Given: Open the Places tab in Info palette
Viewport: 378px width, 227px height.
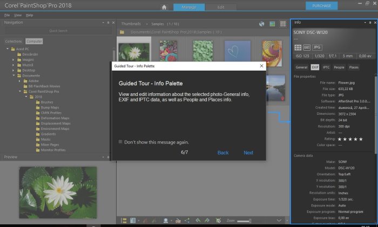Looking at the screenshot, I should 354,67.
